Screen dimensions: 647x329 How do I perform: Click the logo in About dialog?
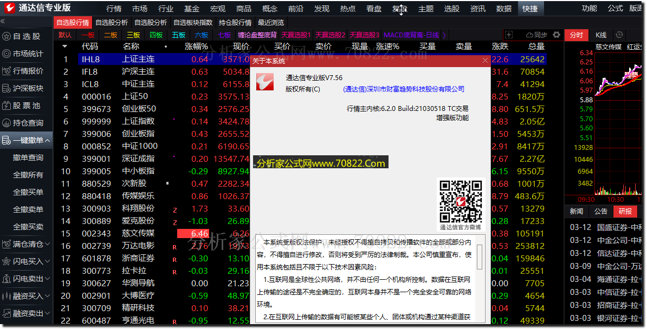coord(265,82)
